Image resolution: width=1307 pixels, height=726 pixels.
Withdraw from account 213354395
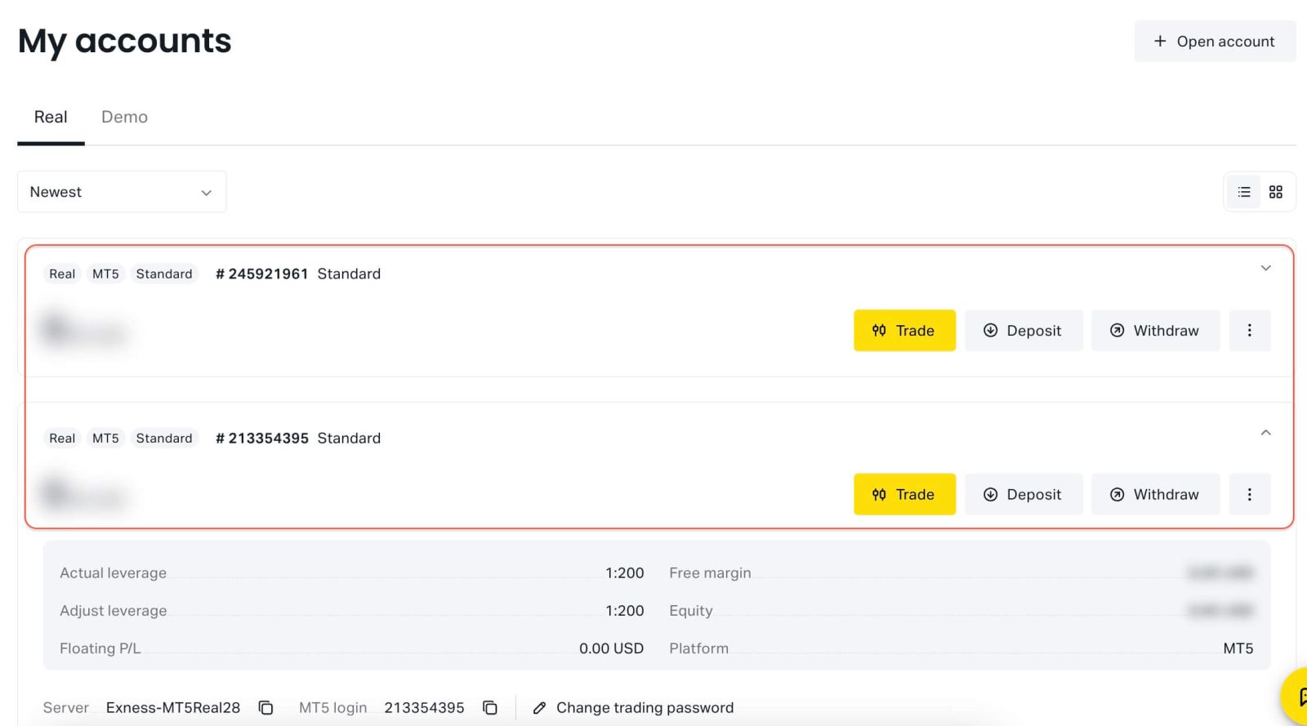1155,494
